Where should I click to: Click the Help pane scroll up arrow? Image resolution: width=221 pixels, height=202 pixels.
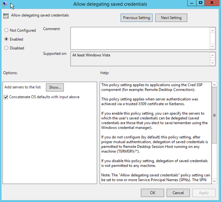tap(214, 85)
